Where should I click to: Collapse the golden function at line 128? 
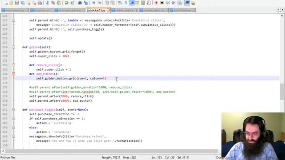coord(14,47)
